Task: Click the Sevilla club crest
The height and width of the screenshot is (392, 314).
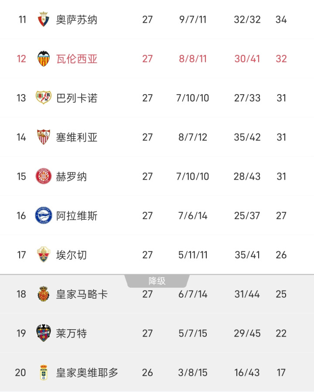Action: pos(44,137)
